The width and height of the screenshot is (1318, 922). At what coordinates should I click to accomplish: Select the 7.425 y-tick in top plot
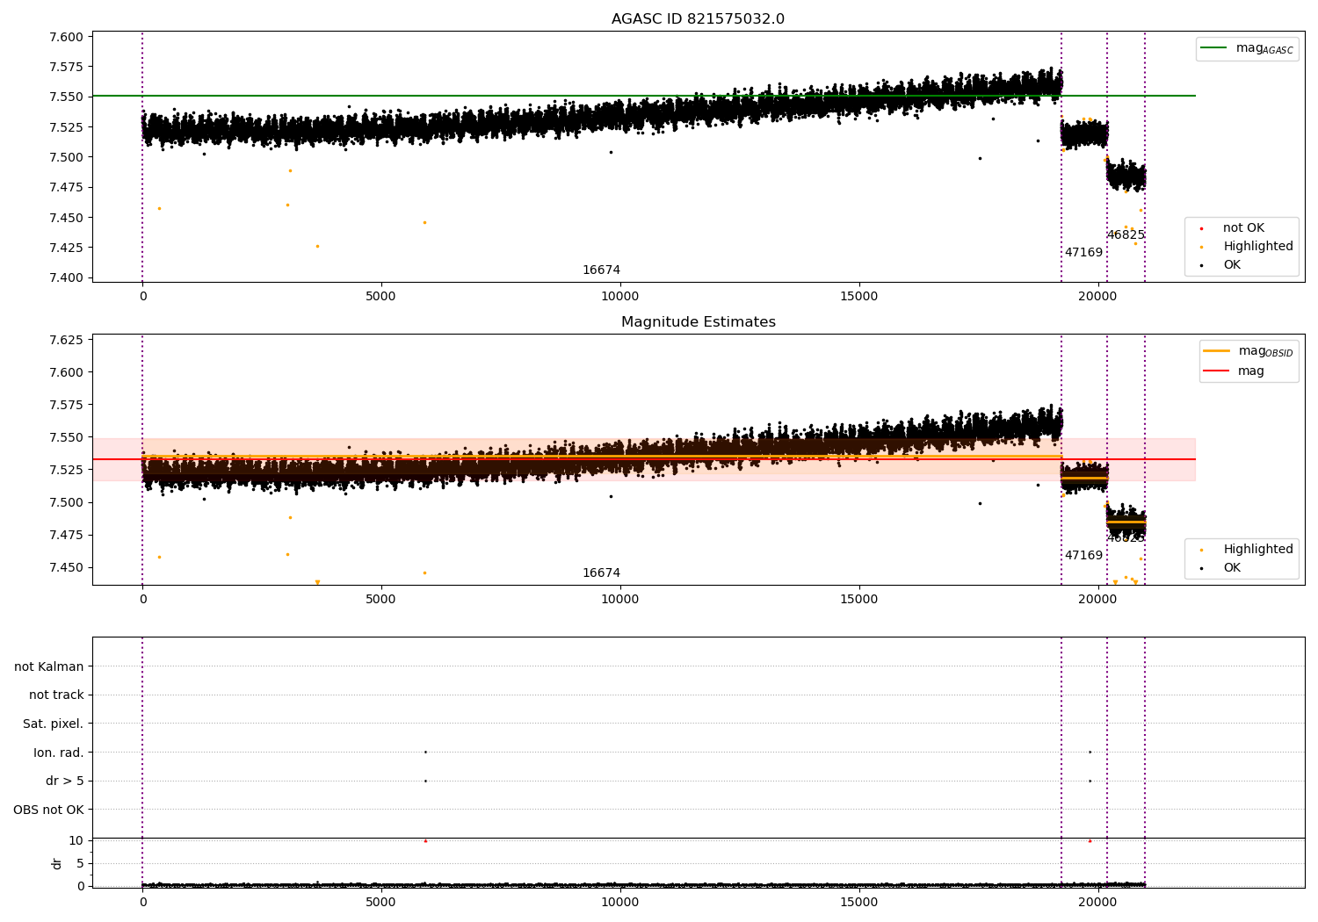pyautogui.click(x=67, y=248)
